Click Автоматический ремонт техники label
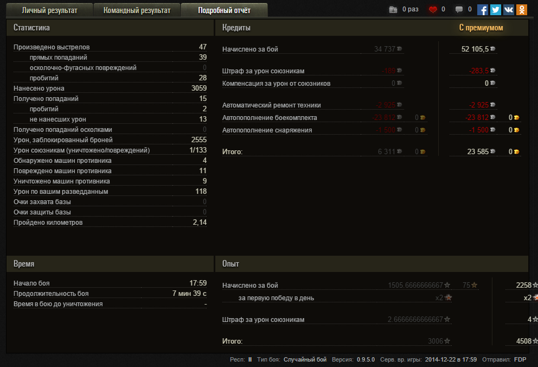The height and width of the screenshot is (367, 538). click(271, 105)
